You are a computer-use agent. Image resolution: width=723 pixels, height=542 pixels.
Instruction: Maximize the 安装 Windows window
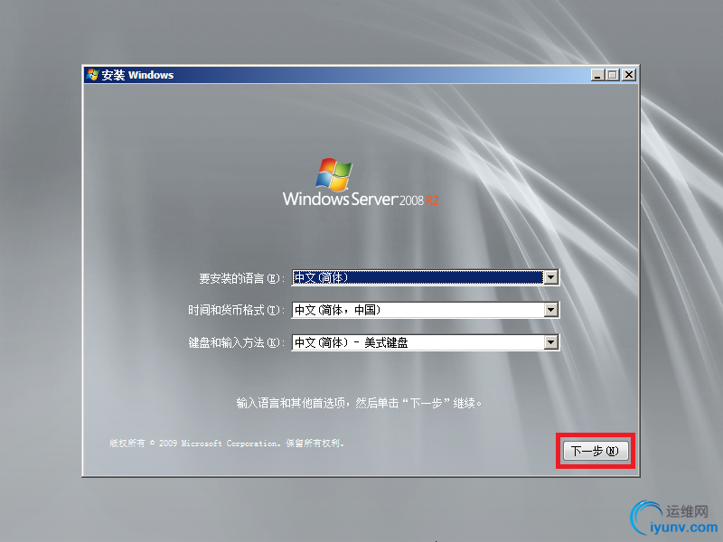613,75
